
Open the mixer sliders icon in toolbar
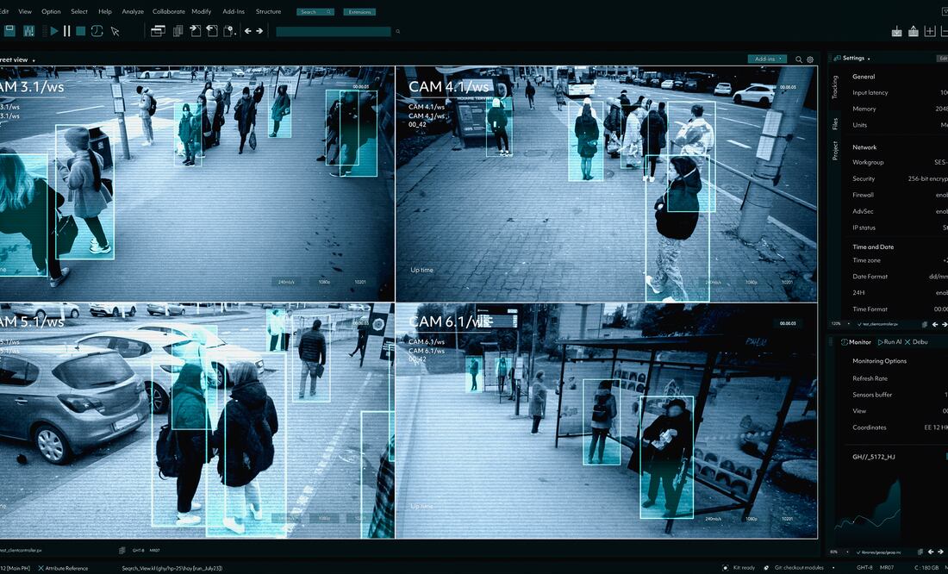coord(29,31)
